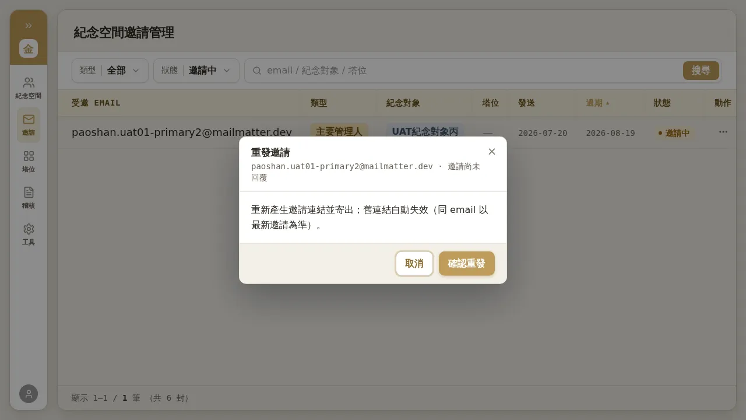The width and height of the screenshot is (746, 420).
Task: Open 工具 gear icon in sidebar
Action: click(29, 235)
